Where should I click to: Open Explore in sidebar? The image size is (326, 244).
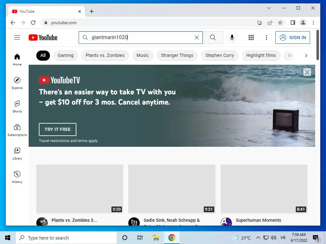tap(17, 83)
